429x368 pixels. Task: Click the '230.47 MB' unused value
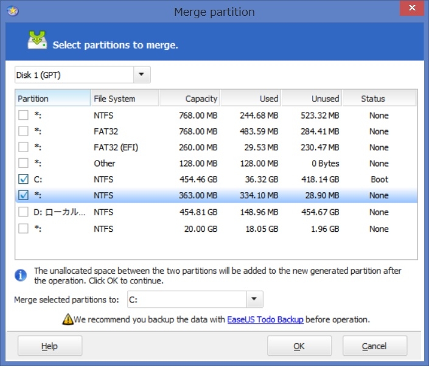(320, 147)
